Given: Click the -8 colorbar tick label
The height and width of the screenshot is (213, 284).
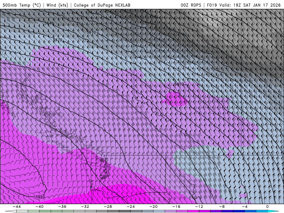Looking at the screenshot, I should (222, 207).
